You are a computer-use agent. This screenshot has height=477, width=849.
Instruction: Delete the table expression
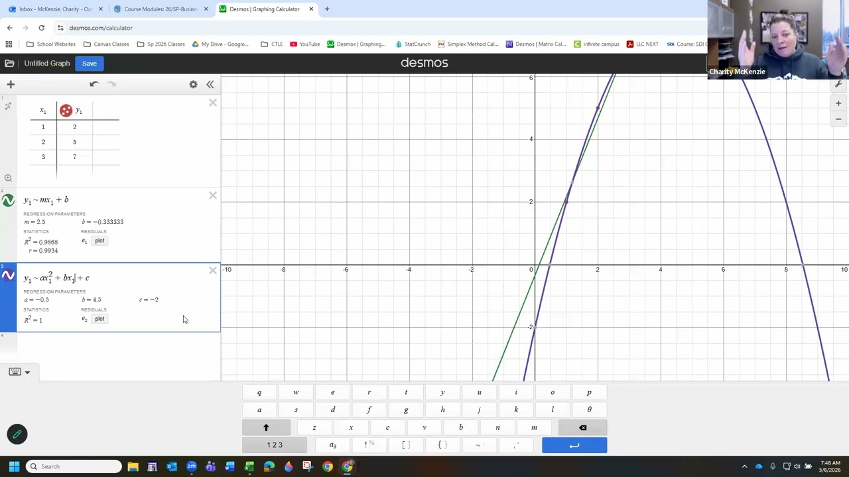[x=213, y=103]
